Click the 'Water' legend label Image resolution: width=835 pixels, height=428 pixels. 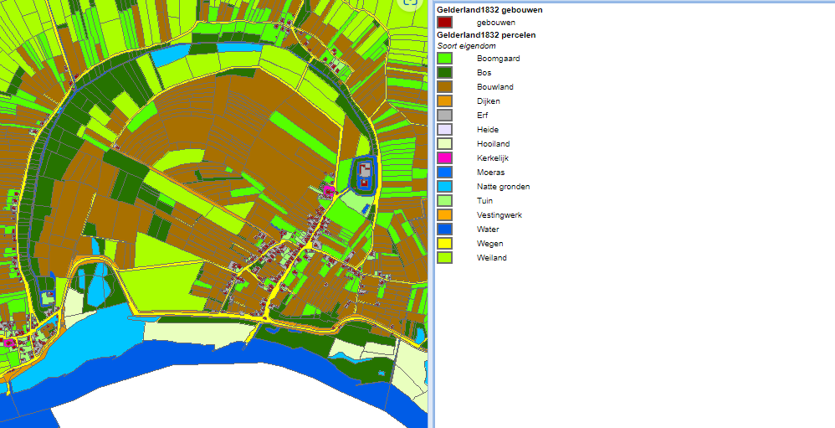coord(488,229)
